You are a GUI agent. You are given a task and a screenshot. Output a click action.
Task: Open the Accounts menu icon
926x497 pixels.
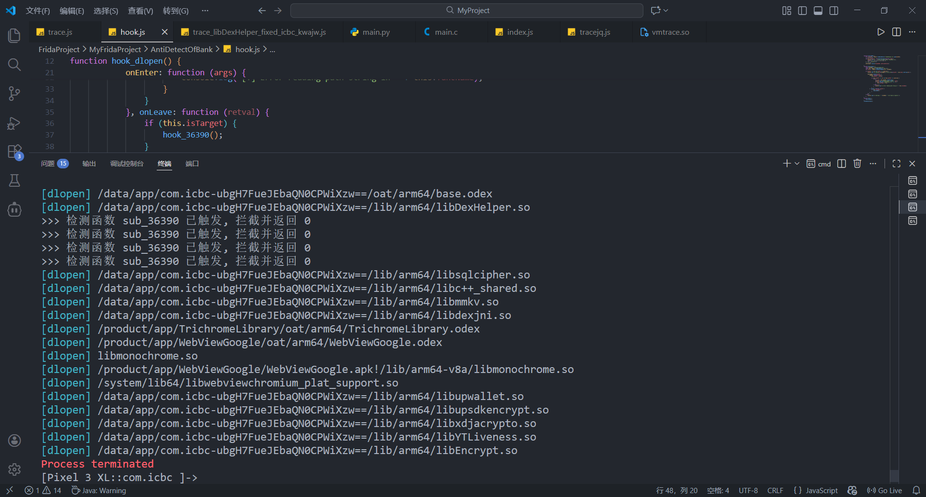pos(14,441)
